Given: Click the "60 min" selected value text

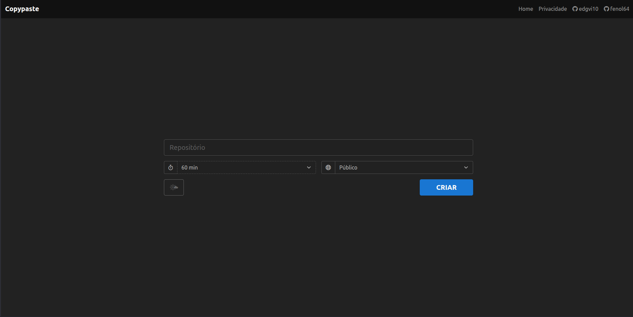Looking at the screenshot, I should (190, 167).
